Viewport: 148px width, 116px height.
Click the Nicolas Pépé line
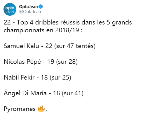coord(41,62)
